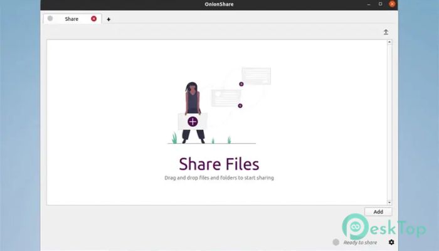
Task: Click scrollbar down arrow in file list
Action: [x=389, y=202]
